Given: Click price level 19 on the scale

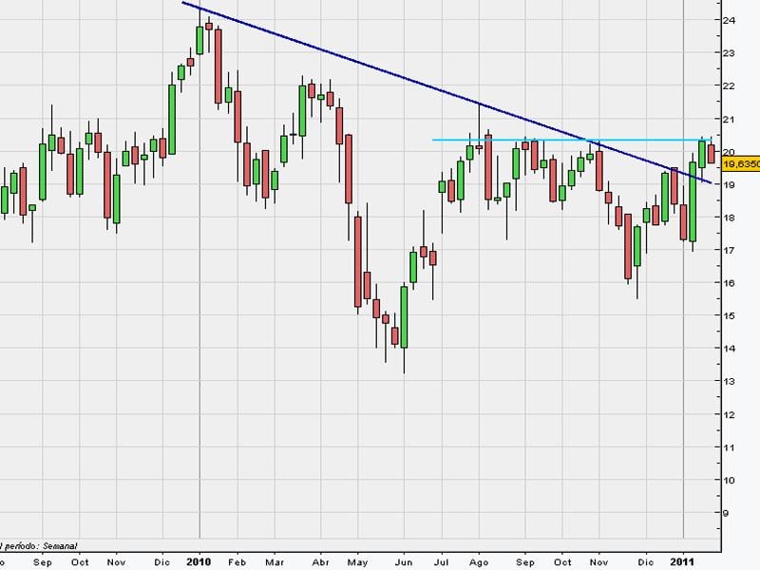Looking at the screenshot, I should pos(729,184).
